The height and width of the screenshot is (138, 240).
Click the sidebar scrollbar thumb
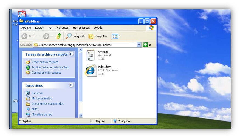pyautogui.click(x=81, y=77)
